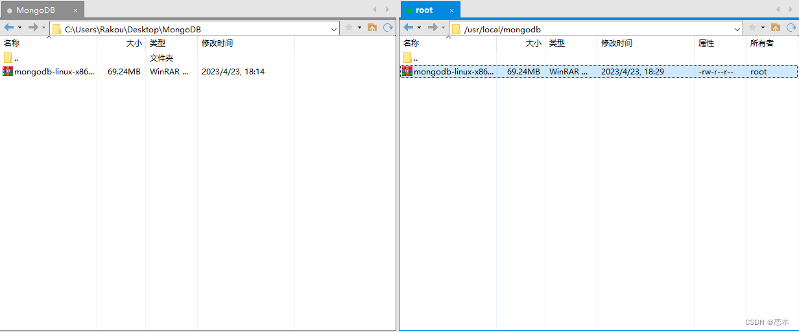This screenshot has width=799, height=332.
Task: Open forward history dropdown in the local pane
Action: coord(43,27)
